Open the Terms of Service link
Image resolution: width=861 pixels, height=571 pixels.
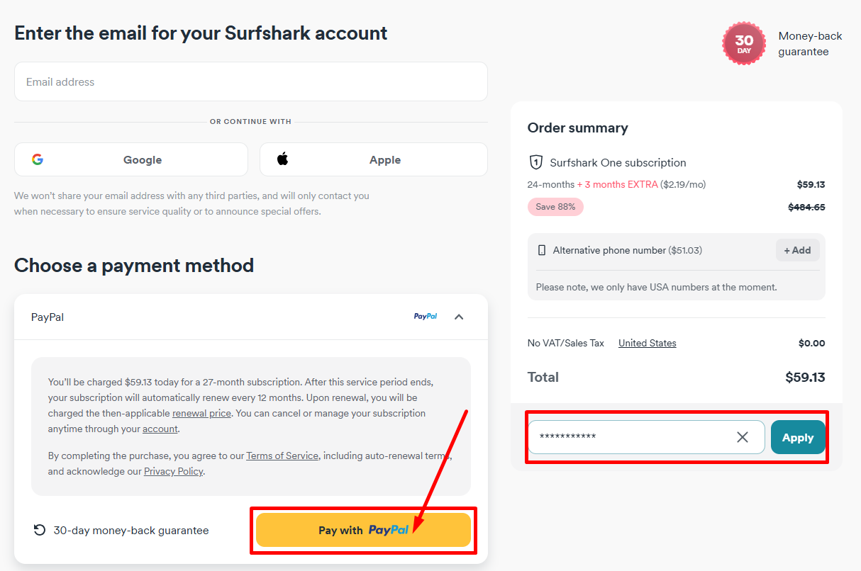tap(282, 456)
